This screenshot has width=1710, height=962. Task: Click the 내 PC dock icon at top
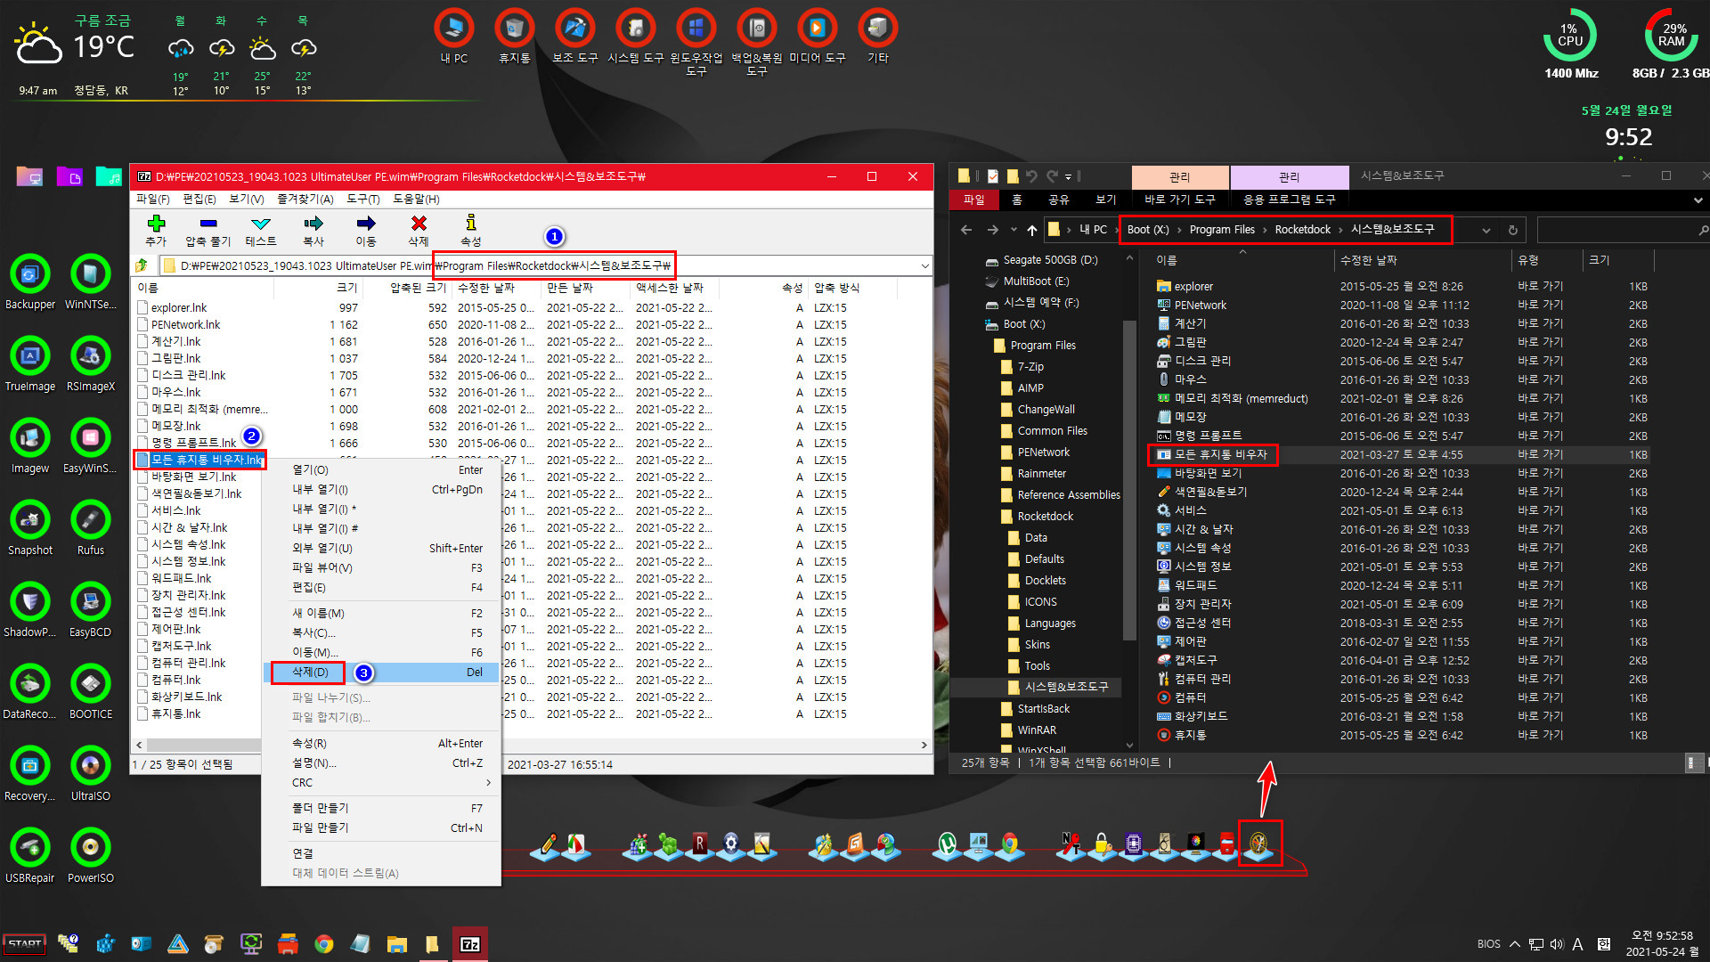coord(454,29)
